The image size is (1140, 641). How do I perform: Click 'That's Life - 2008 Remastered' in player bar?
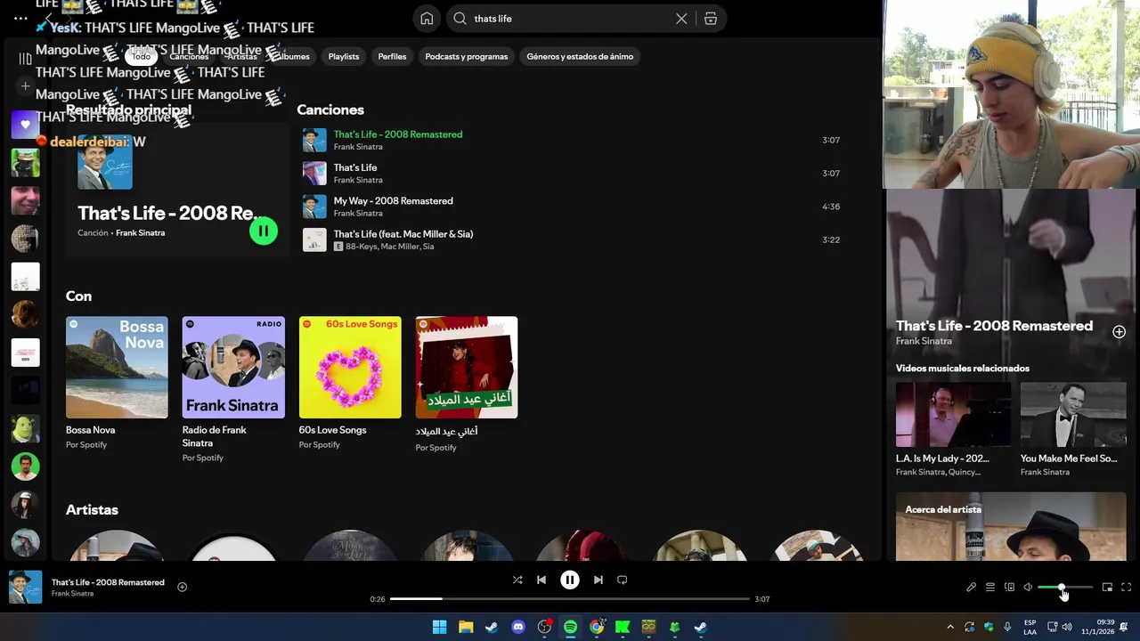(108, 582)
